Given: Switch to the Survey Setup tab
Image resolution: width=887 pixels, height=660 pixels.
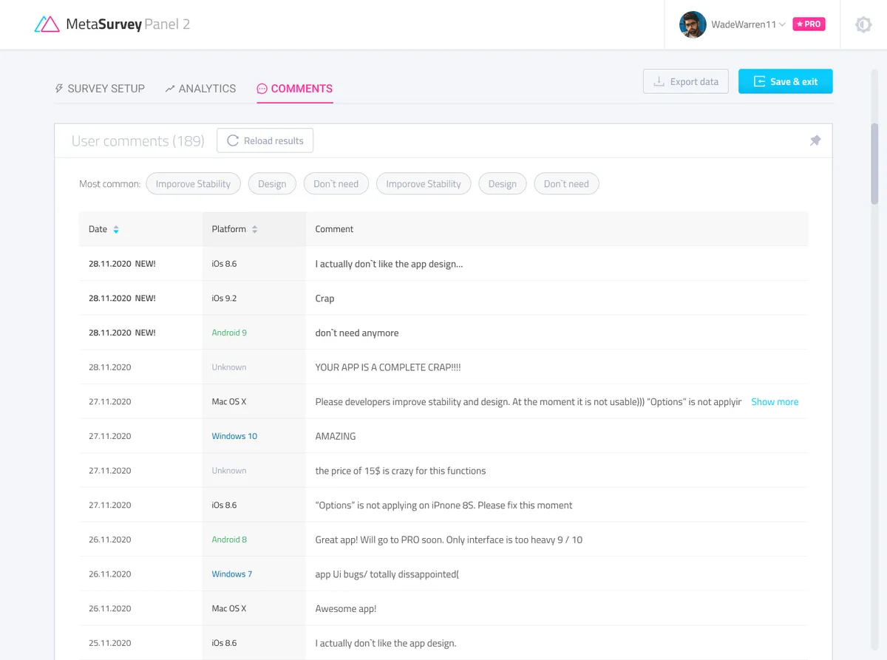Looking at the screenshot, I should [x=99, y=89].
